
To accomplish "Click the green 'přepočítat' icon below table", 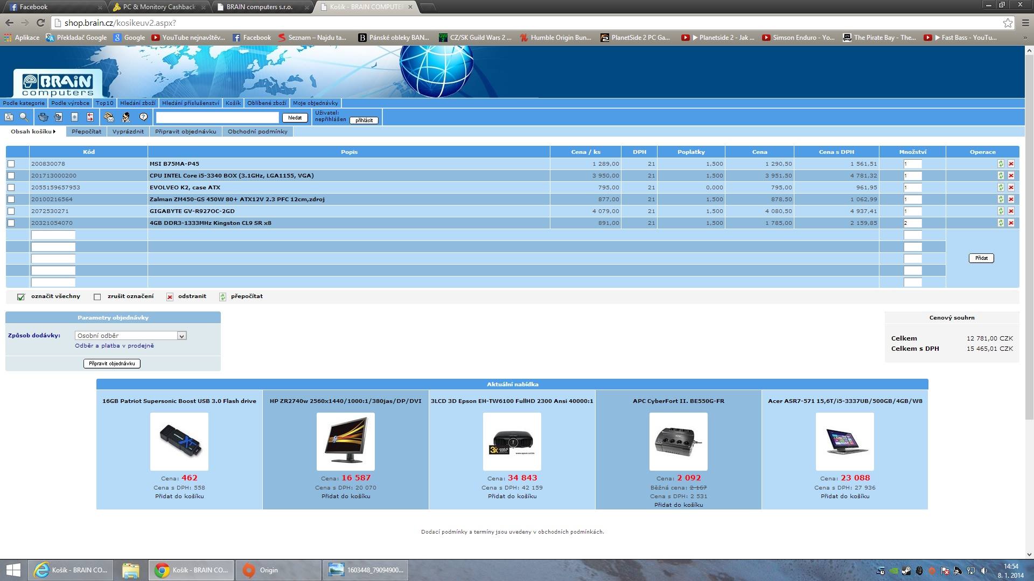I will pyautogui.click(x=222, y=297).
